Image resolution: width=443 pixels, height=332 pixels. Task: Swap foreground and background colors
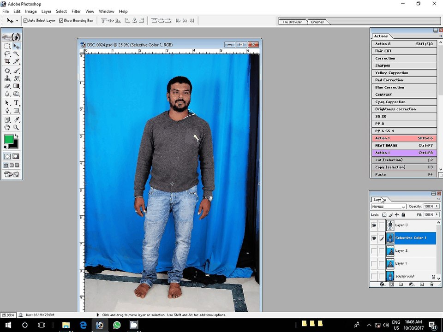click(x=17, y=136)
